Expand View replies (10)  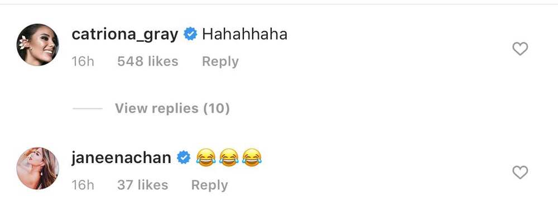point(172,109)
